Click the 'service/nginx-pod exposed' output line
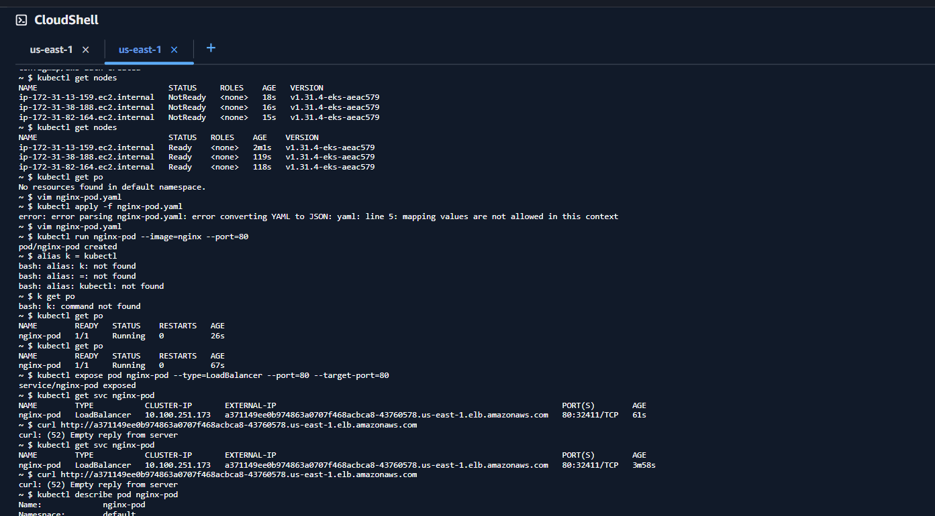This screenshot has height=516, width=935. 77,385
